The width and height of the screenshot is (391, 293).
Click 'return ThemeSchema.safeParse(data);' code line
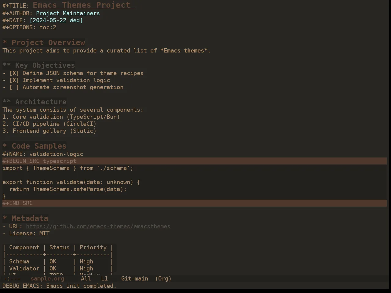click(68, 189)
